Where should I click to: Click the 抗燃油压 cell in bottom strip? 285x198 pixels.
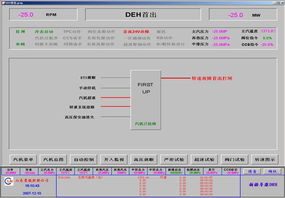pos(194,171)
